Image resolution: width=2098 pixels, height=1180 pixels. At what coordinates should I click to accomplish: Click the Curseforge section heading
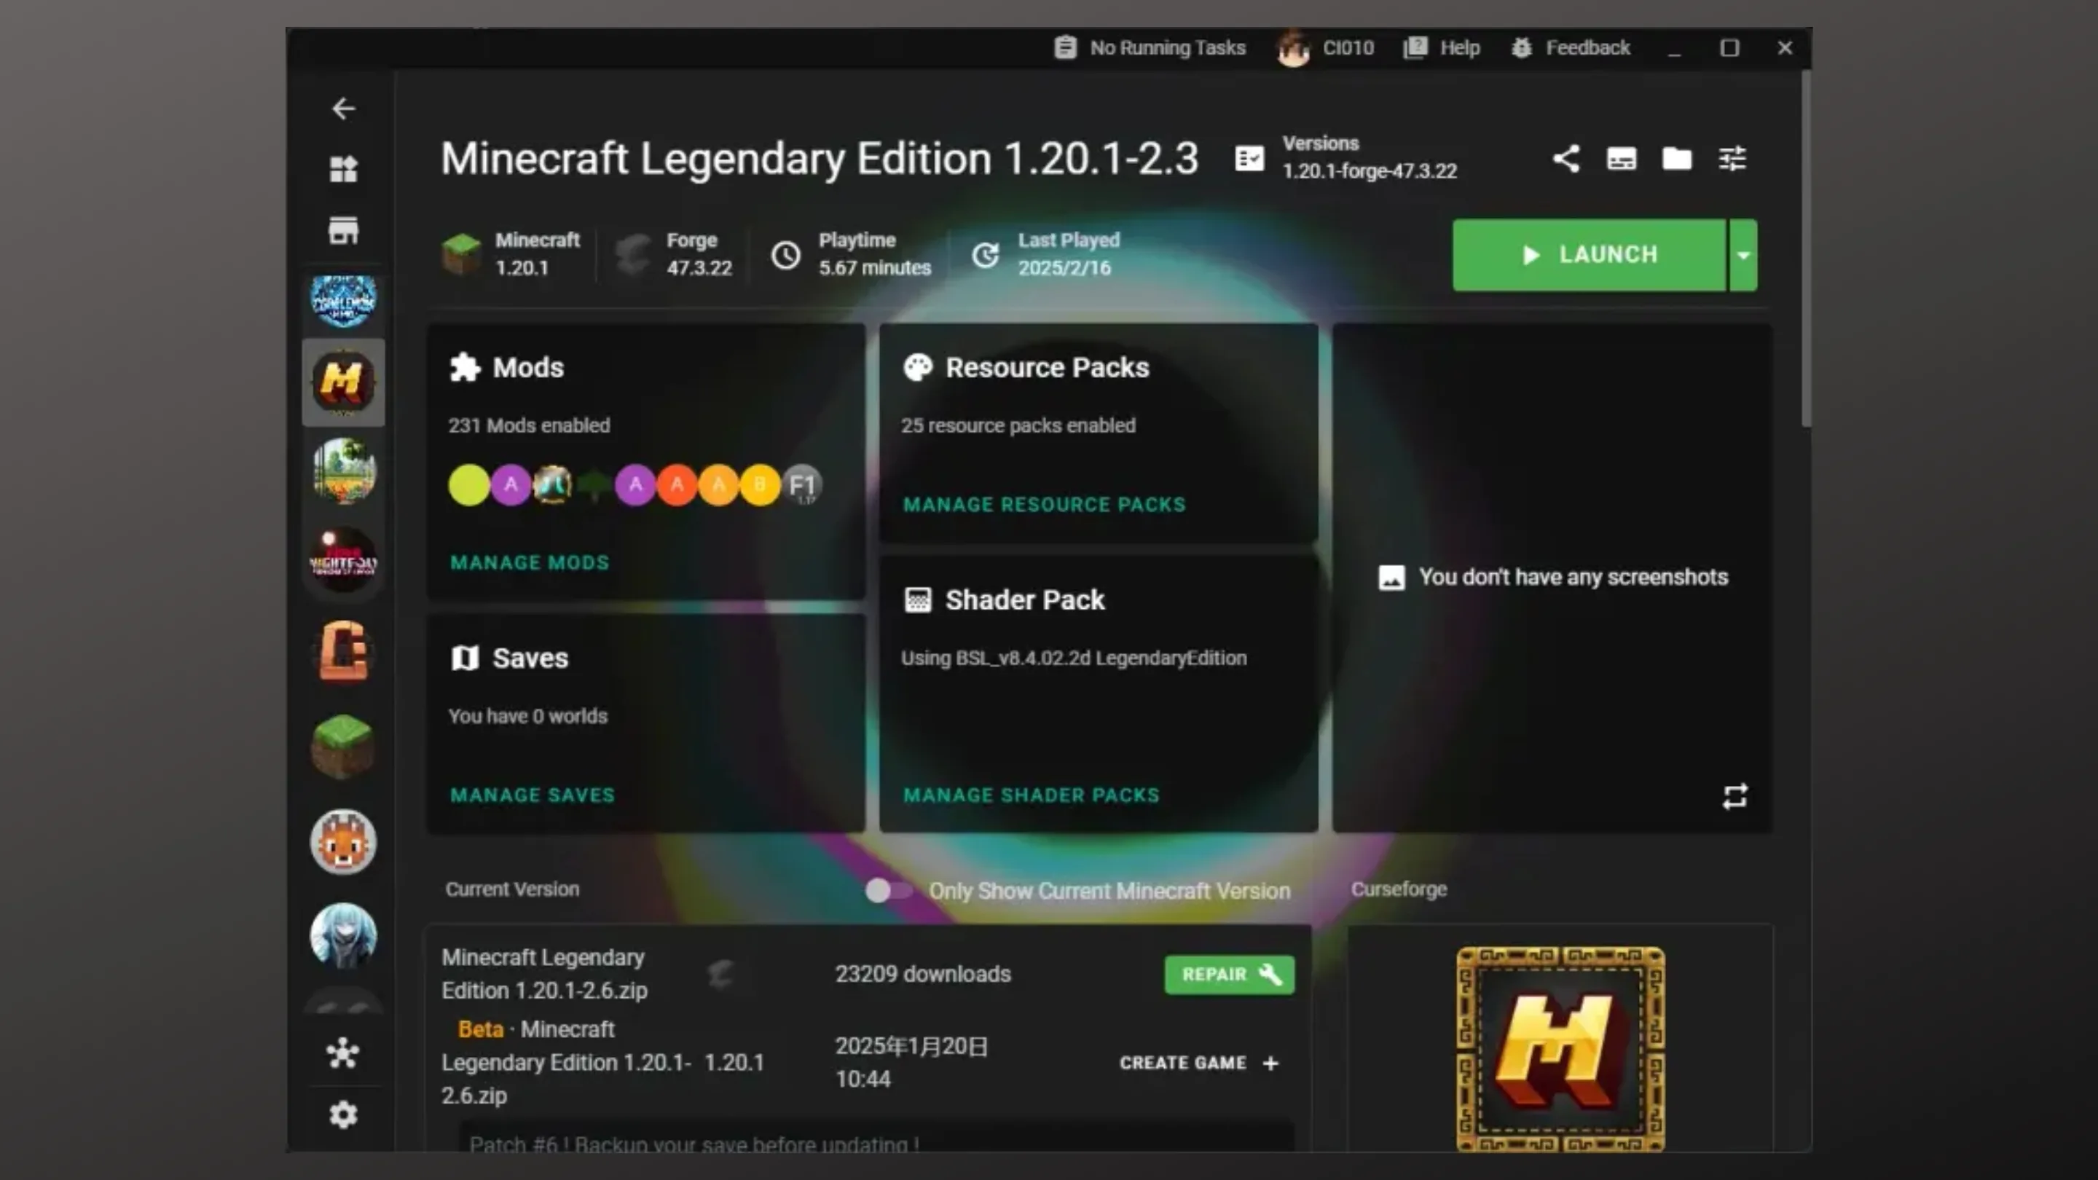[1399, 889]
